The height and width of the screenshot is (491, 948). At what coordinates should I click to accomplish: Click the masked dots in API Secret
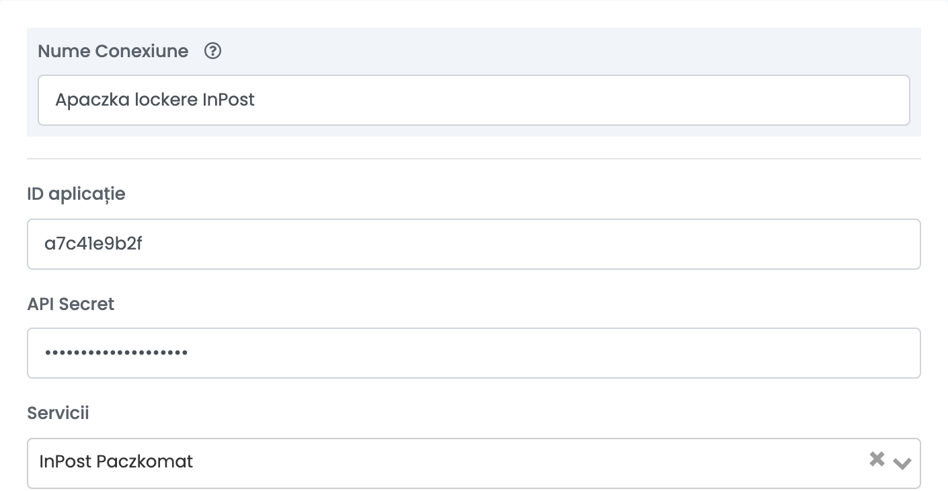pos(116,352)
